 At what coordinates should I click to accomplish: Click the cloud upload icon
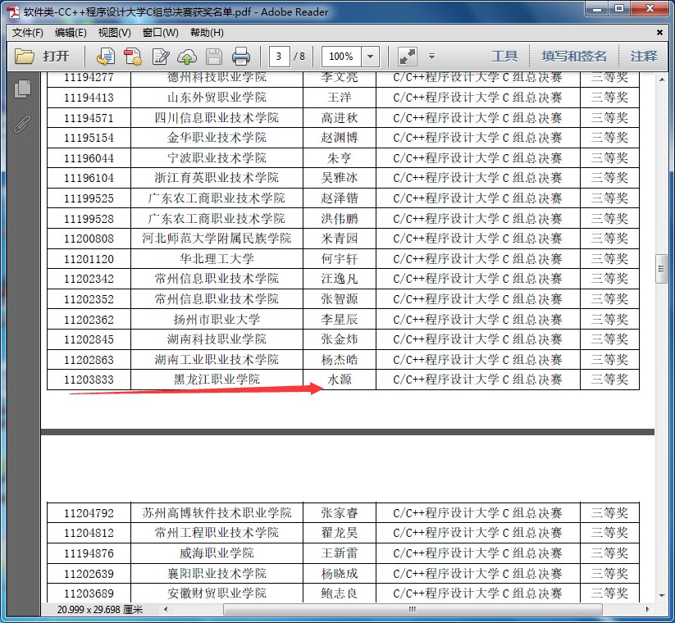pos(187,57)
